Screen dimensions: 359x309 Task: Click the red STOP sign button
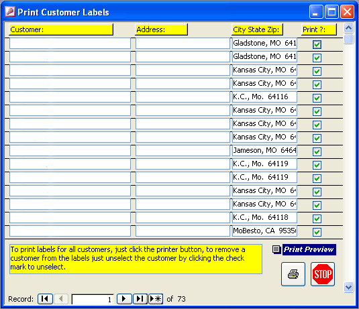click(x=323, y=274)
